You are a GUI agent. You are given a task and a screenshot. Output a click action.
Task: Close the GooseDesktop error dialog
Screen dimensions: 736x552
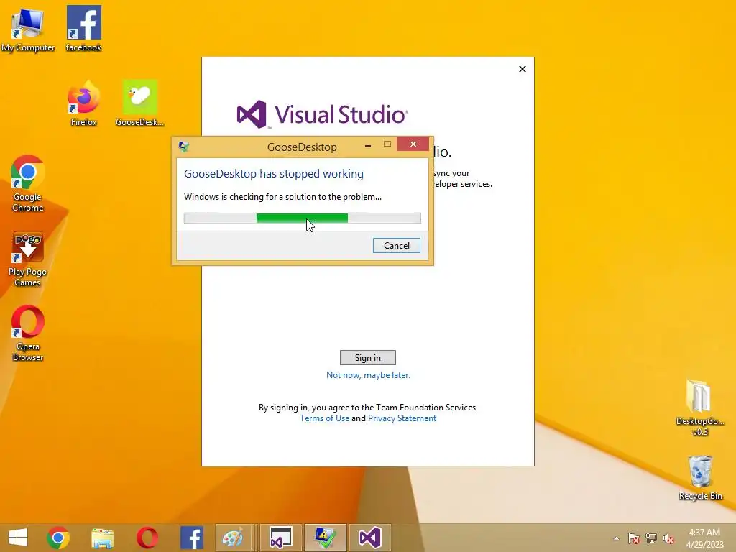tap(413, 144)
